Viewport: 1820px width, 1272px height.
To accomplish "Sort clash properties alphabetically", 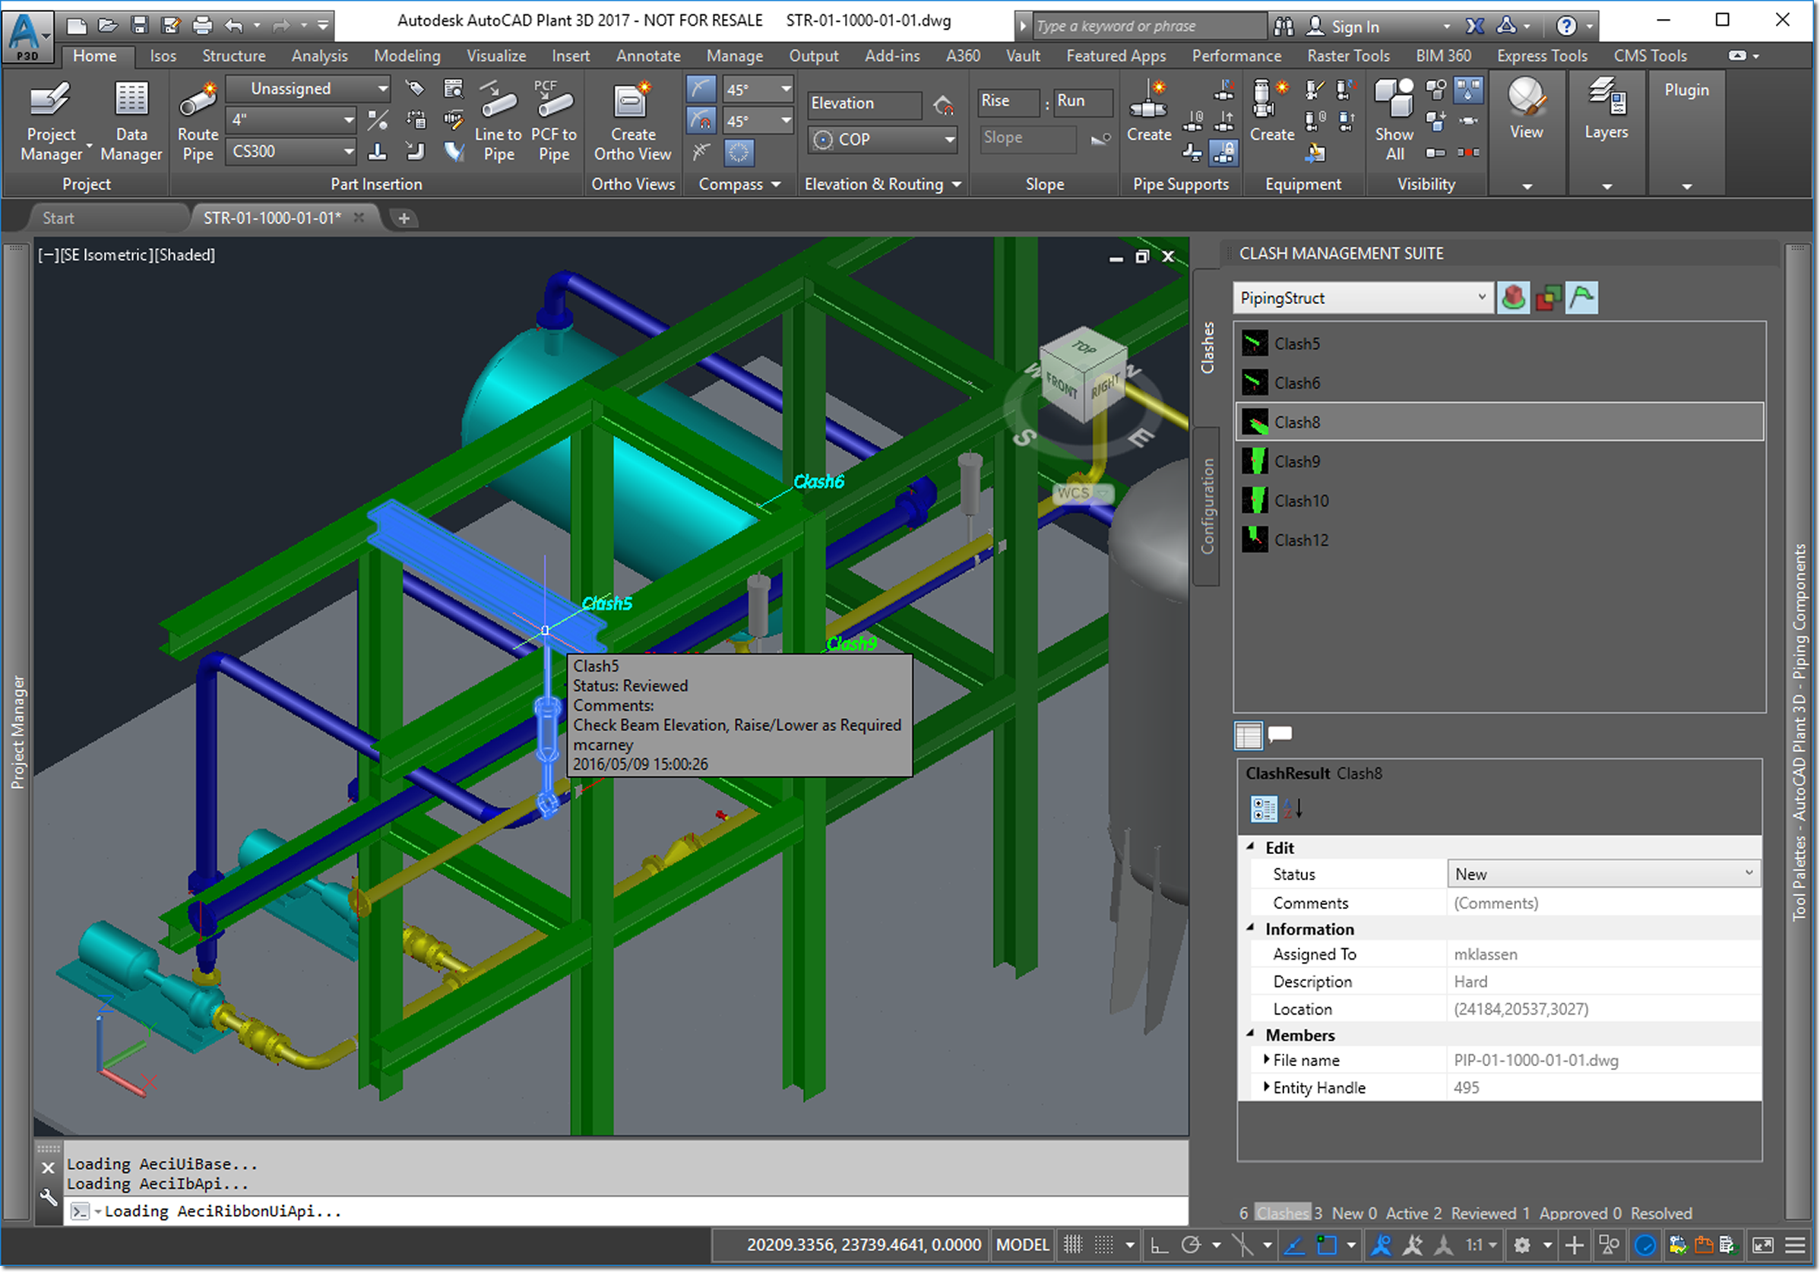I will (x=1293, y=809).
